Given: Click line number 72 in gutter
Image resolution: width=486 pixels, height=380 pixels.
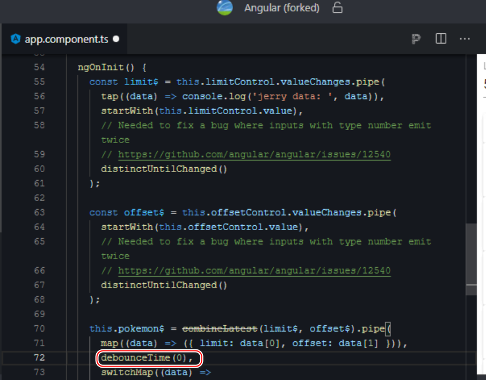Looking at the screenshot, I should click(x=39, y=357).
